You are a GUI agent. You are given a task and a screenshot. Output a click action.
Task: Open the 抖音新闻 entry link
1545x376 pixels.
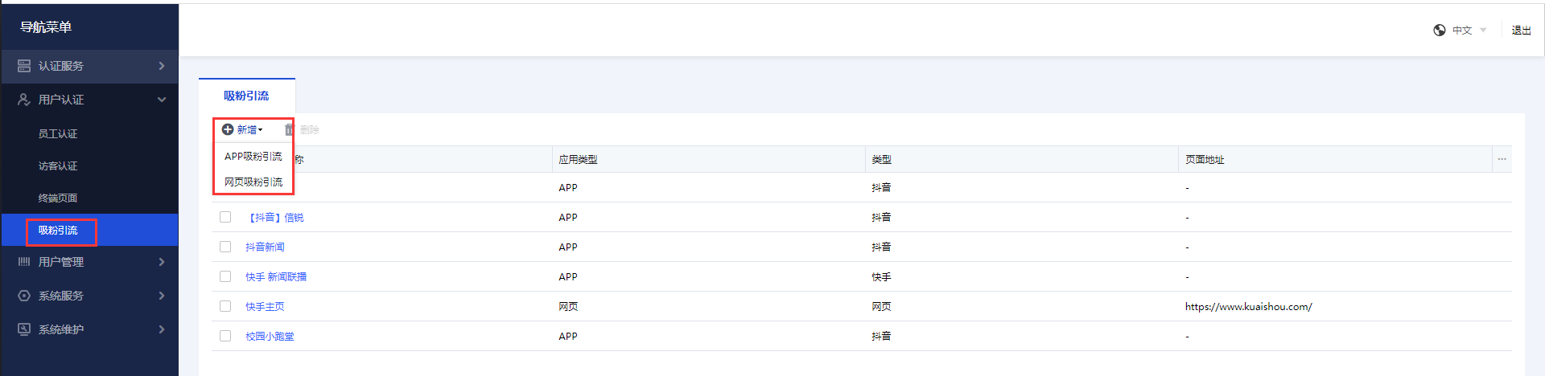tap(265, 247)
